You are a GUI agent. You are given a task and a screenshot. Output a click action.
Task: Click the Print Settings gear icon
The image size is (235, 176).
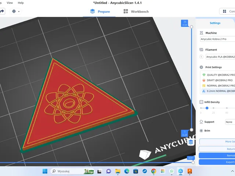pyautogui.click(x=202, y=67)
